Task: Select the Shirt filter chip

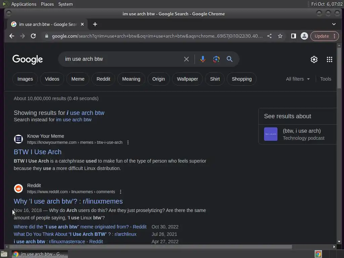Action: click(215, 79)
